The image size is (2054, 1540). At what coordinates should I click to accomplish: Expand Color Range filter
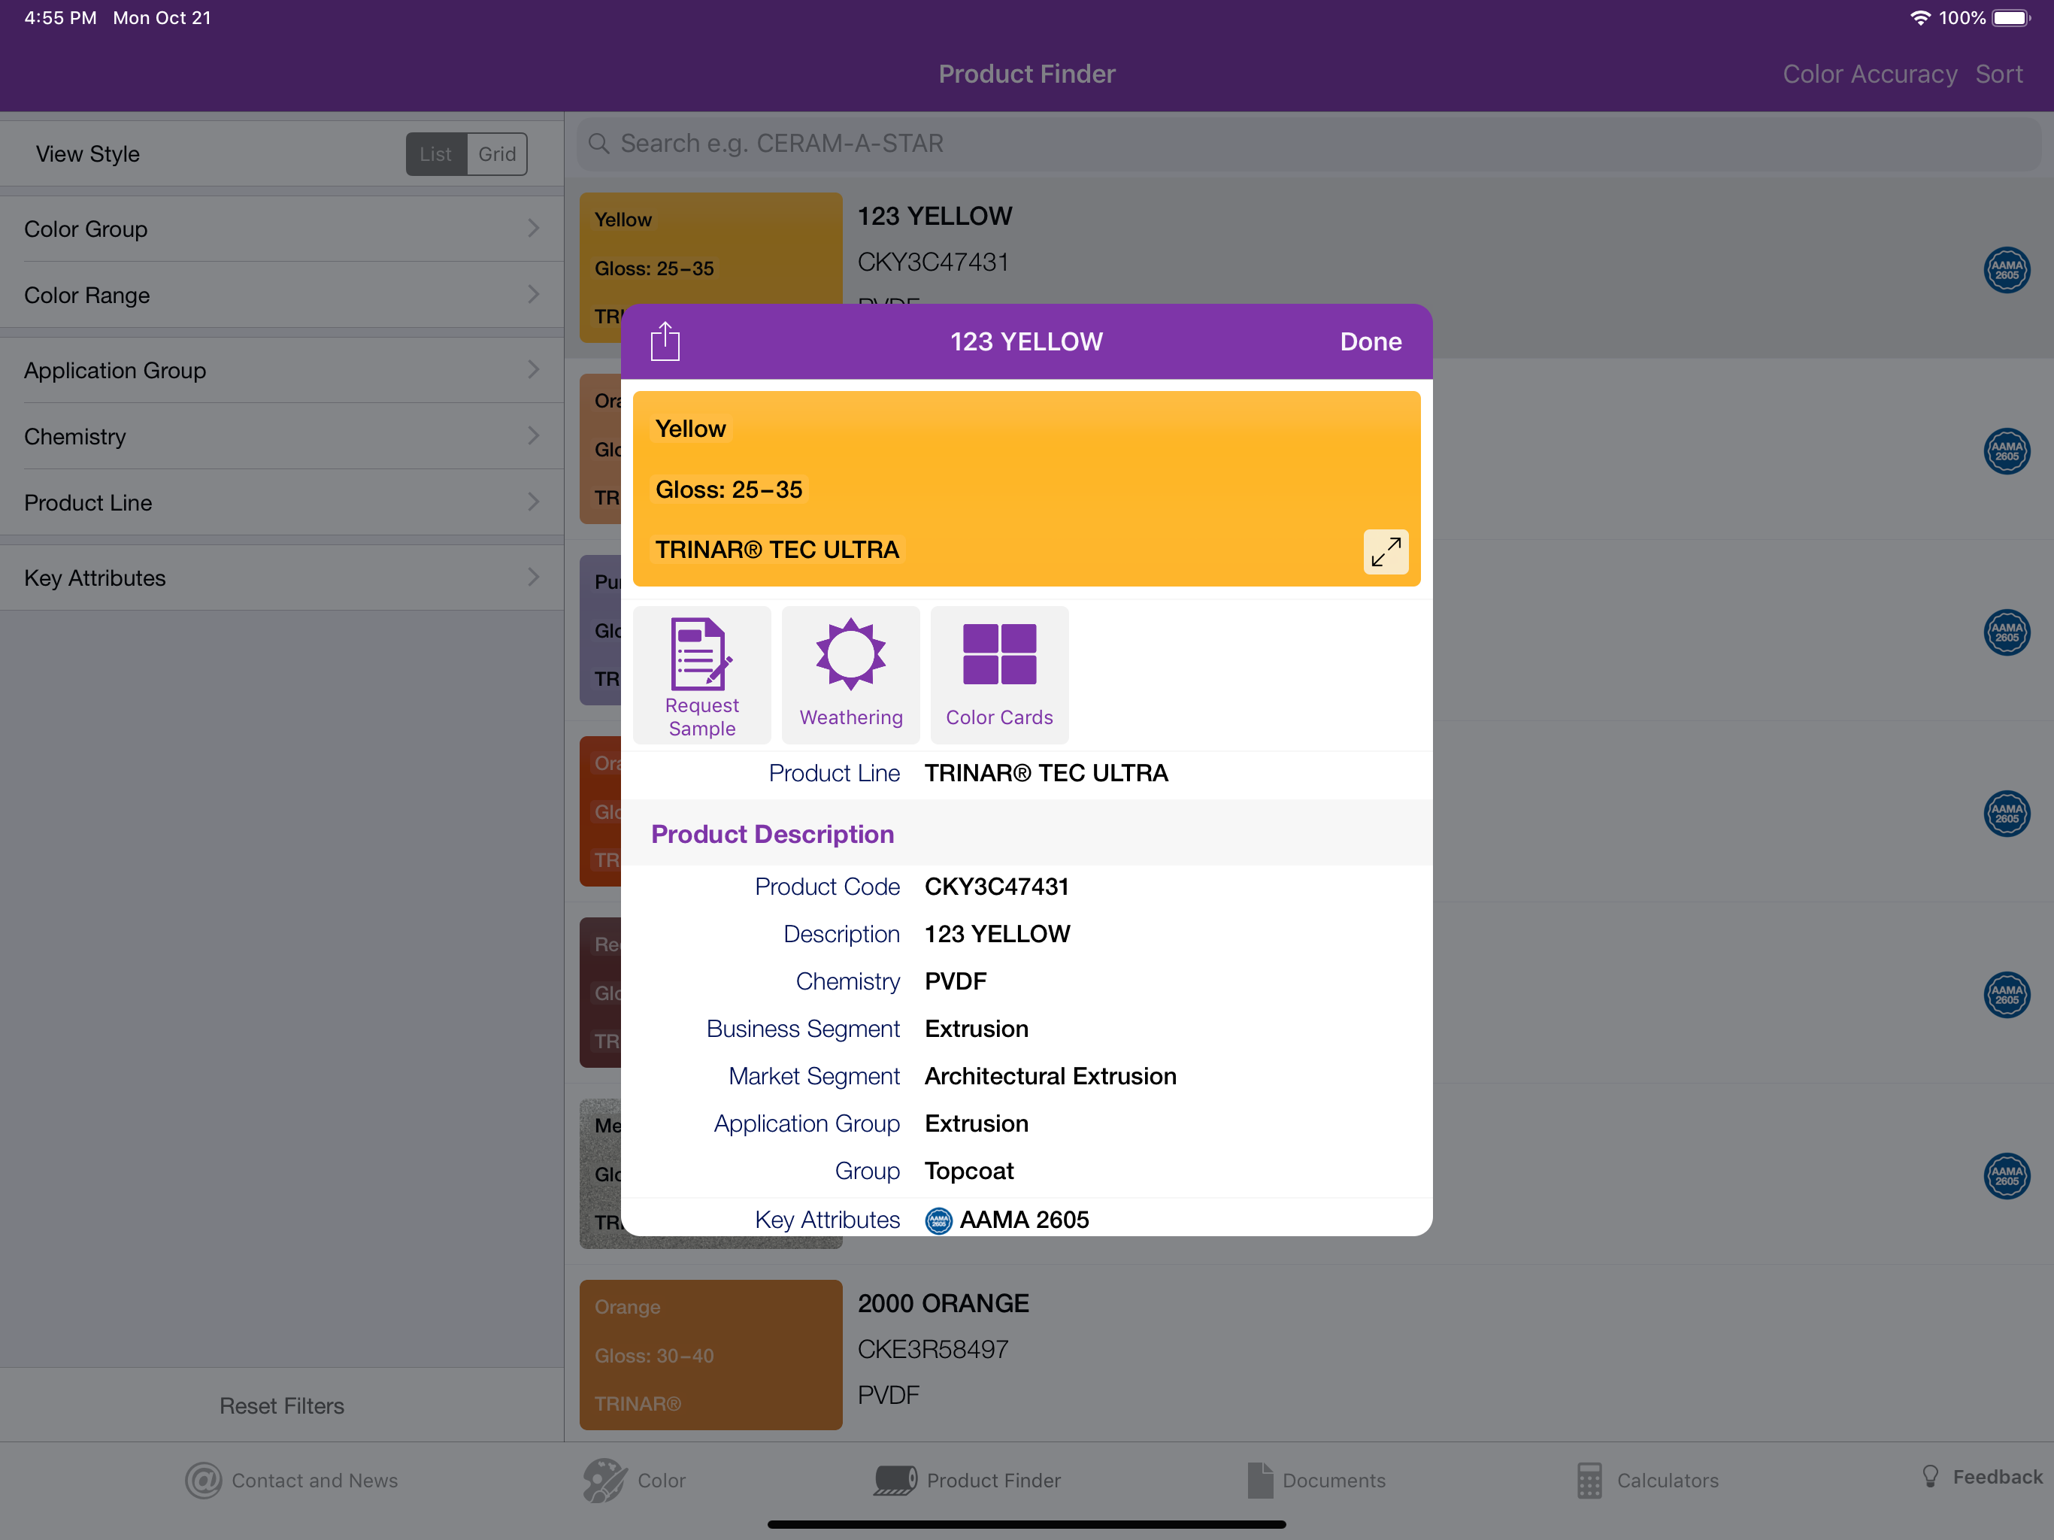point(282,295)
